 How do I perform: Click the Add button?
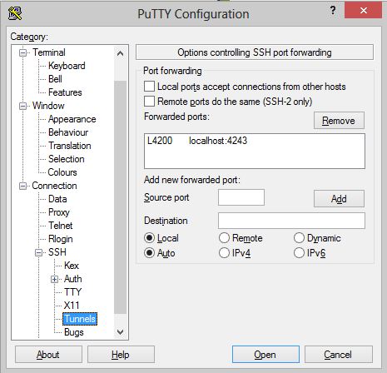(x=339, y=199)
